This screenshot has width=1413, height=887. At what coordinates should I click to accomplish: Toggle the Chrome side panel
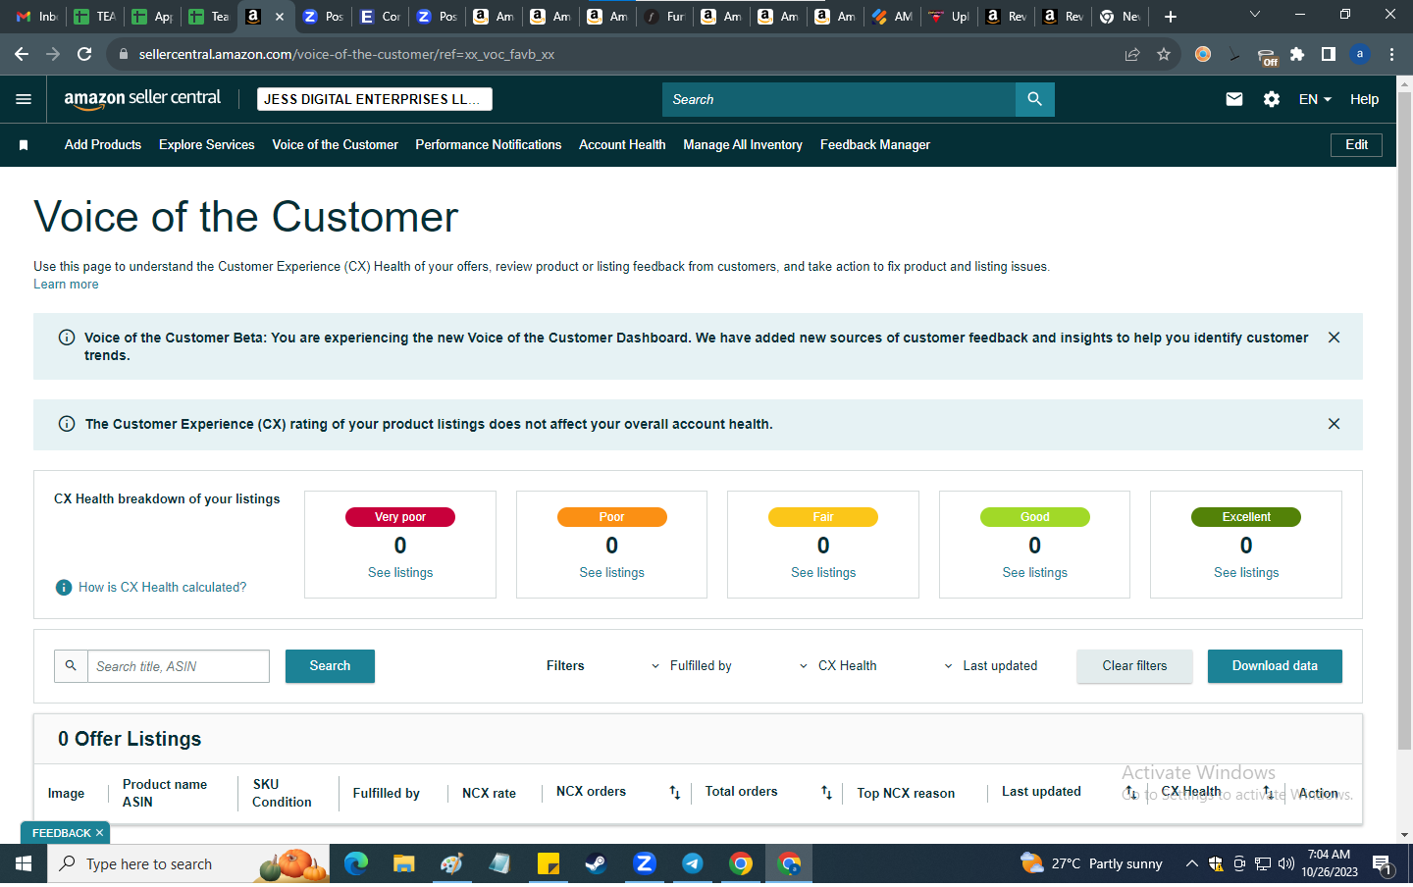click(x=1329, y=54)
